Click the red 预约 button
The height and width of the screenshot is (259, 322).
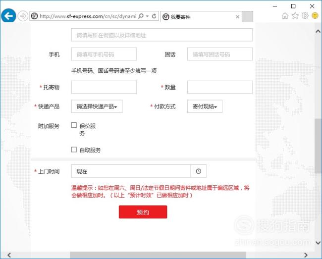click(143, 212)
